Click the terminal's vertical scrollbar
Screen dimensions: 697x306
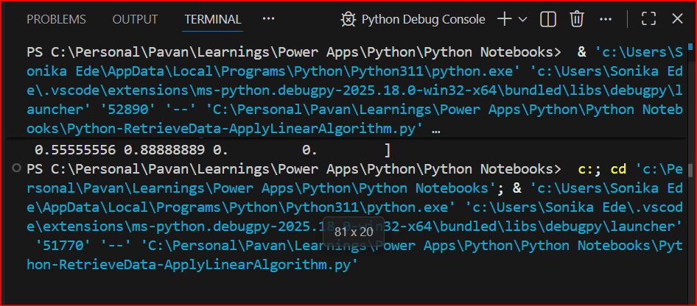tap(690, 169)
